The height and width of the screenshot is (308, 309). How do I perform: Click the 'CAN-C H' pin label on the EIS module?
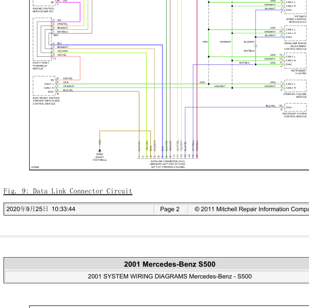[49, 88]
